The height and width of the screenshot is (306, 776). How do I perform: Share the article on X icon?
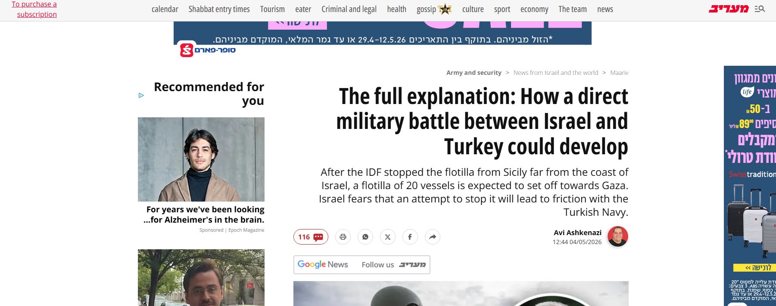point(388,237)
